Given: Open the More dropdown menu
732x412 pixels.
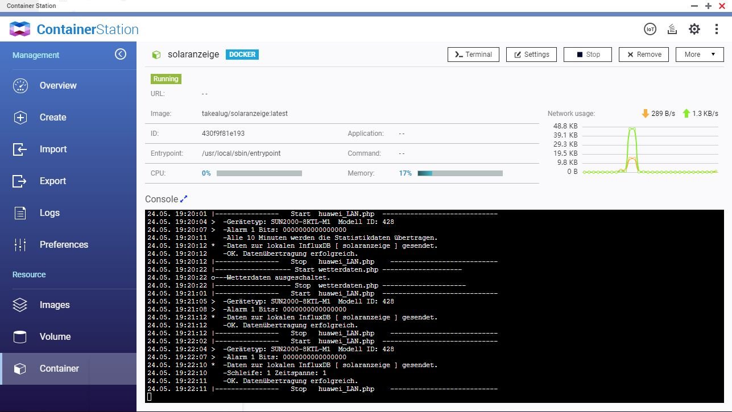Looking at the screenshot, I should (x=699, y=55).
